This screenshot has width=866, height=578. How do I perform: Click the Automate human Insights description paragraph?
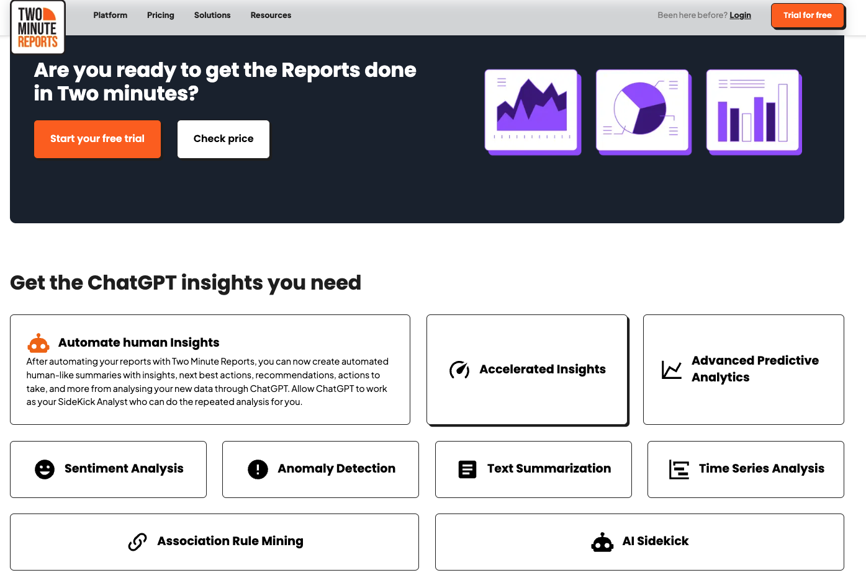207,382
